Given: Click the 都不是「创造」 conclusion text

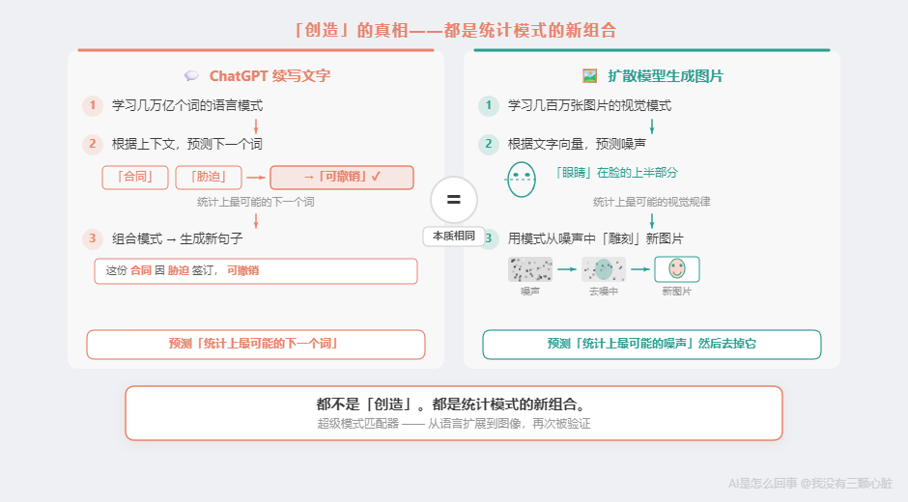Looking at the screenshot, I should pyautogui.click(x=453, y=404).
